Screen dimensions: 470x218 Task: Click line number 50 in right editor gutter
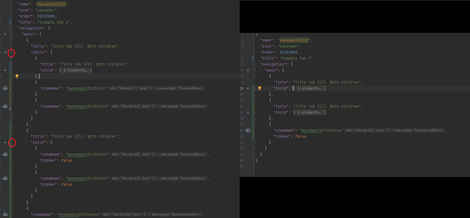click(242, 166)
